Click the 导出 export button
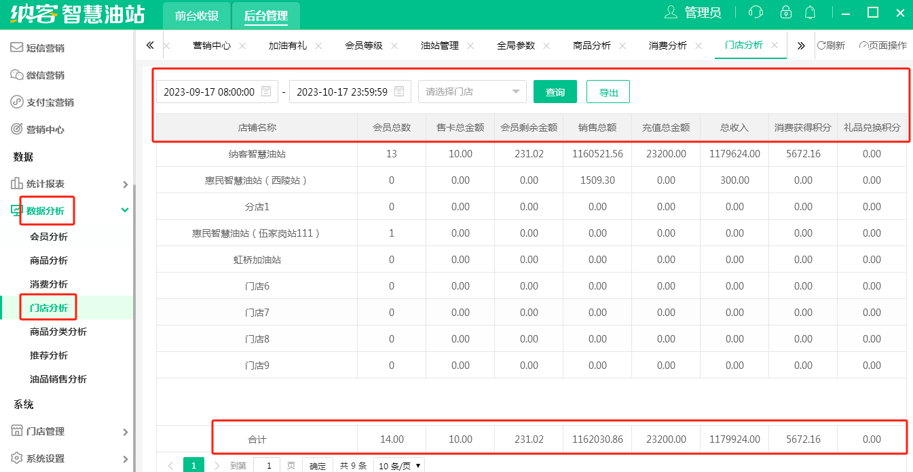 [608, 92]
